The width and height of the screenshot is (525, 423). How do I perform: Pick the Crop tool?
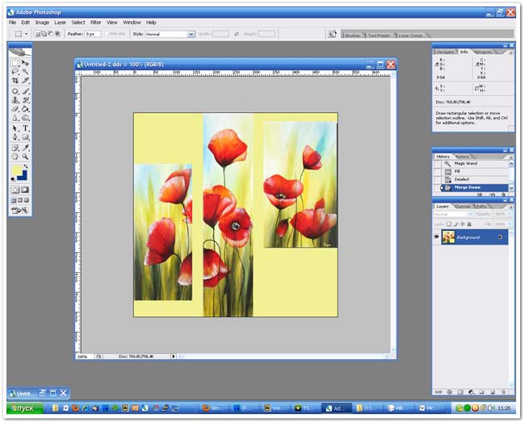[x=15, y=81]
